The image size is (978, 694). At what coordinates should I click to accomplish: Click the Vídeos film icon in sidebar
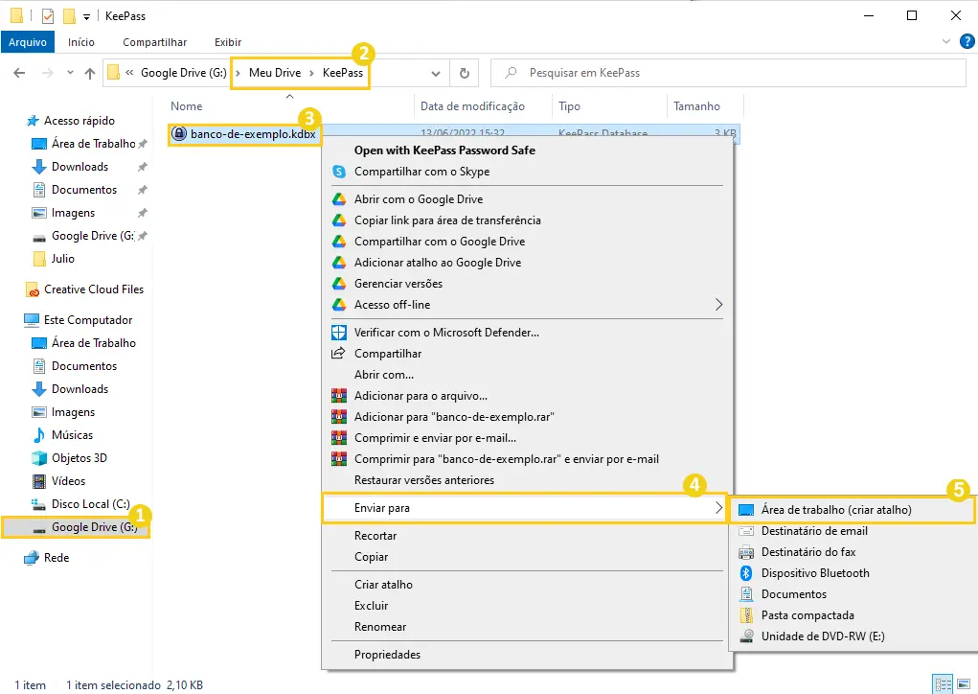pos(38,481)
